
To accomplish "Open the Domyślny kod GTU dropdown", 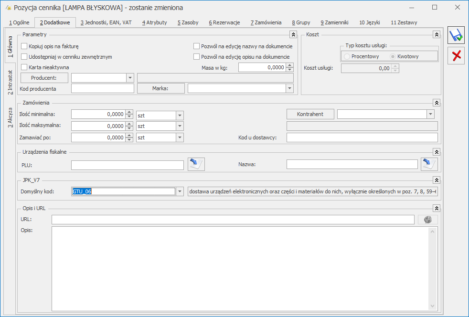I will point(180,192).
